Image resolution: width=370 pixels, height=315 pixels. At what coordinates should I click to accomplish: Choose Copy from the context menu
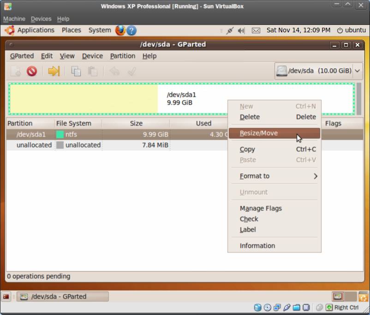click(x=275, y=149)
